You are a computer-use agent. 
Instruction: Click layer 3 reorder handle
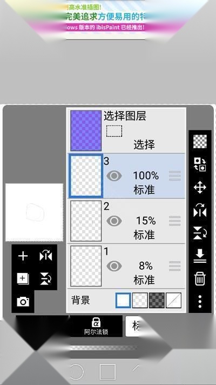(x=175, y=176)
